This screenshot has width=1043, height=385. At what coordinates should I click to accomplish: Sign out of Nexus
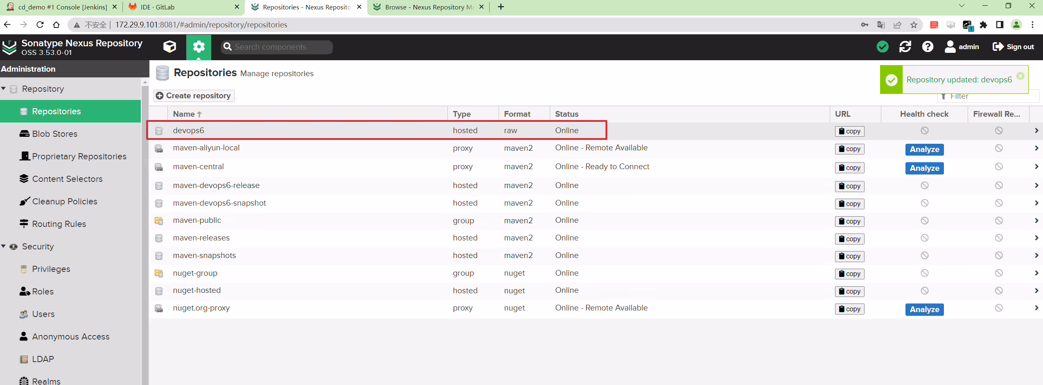[1013, 47]
